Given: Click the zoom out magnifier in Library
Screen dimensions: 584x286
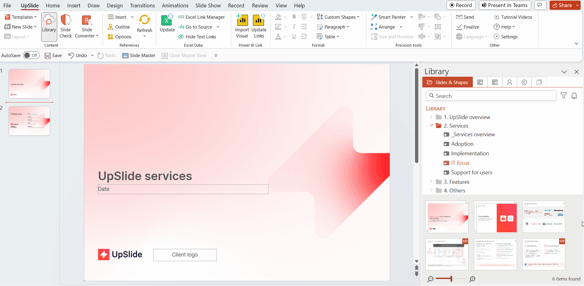Looking at the screenshot, I should pyautogui.click(x=430, y=279).
